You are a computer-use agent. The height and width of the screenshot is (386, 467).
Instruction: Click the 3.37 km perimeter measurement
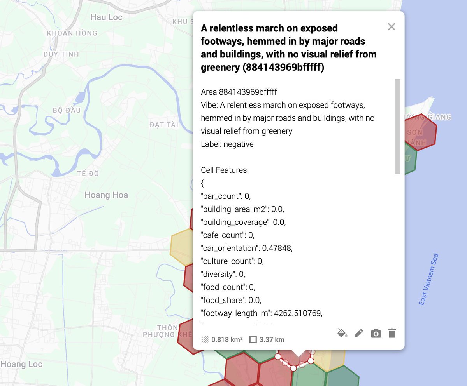(x=272, y=340)
